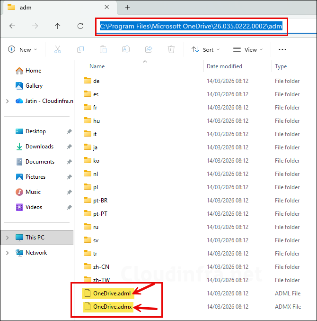Viewport: 317px width, 321px height.
Task: Open Desktop quick access folder
Action: coord(31,131)
